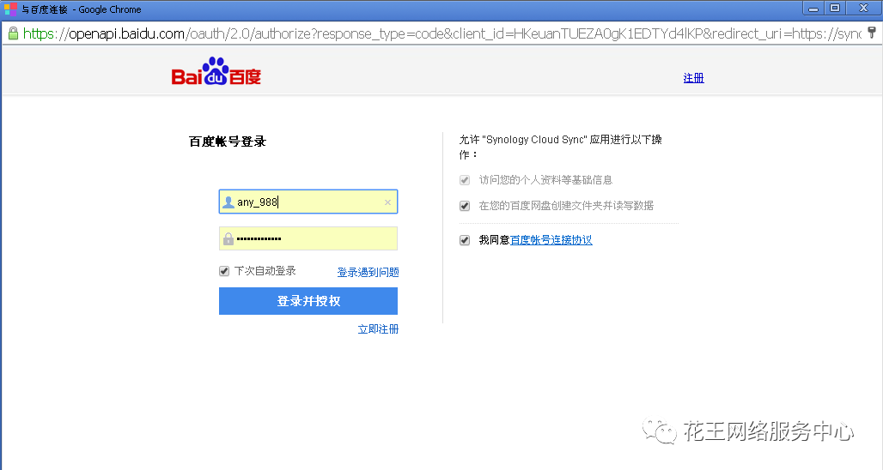Screen dimensions: 883x470
Task: Click the lock icon in password field
Action: click(x=228, y=238)
